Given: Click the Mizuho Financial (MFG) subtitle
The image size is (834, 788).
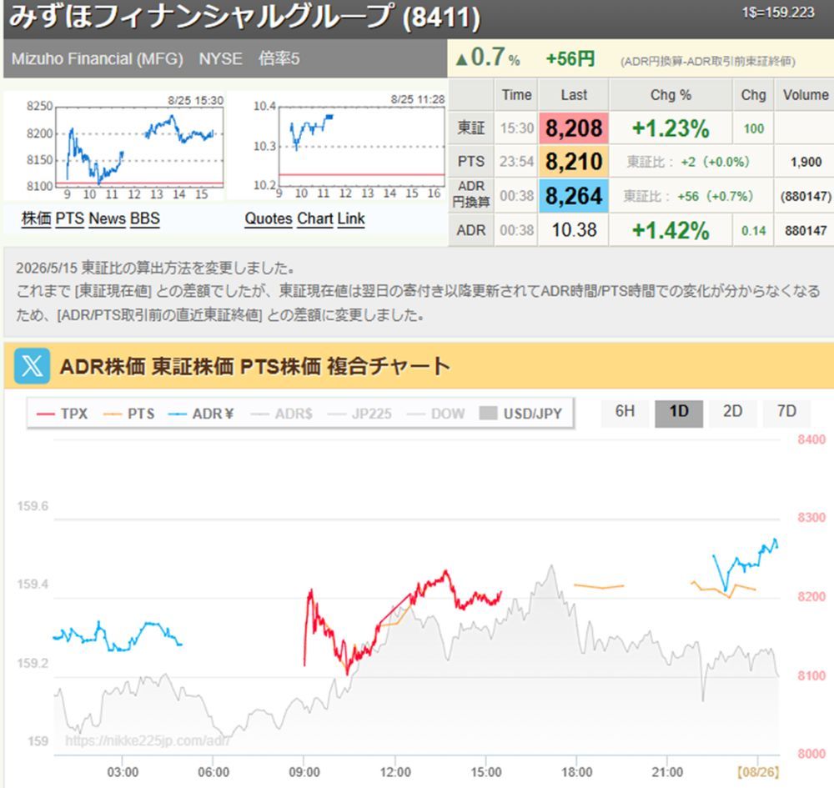Looking at the screenshot, I should pos(98,58).
